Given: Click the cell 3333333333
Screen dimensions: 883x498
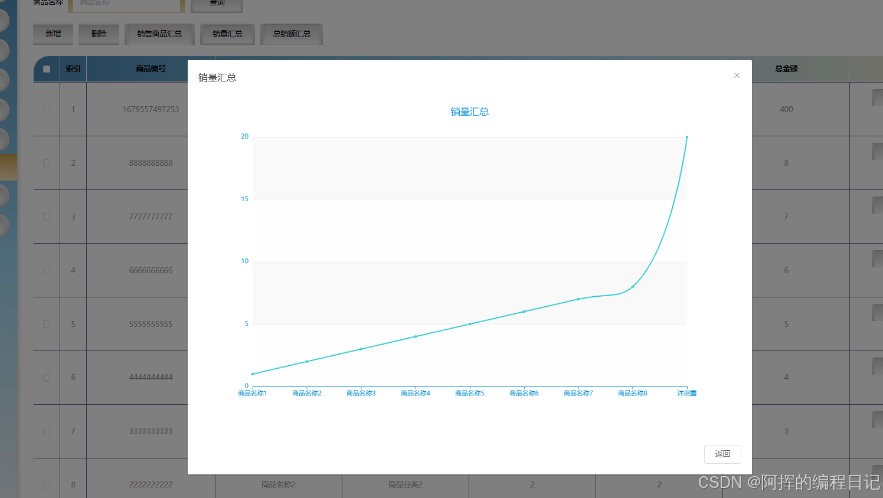Looking at the screenshot, I should click(x=151, y=431).
